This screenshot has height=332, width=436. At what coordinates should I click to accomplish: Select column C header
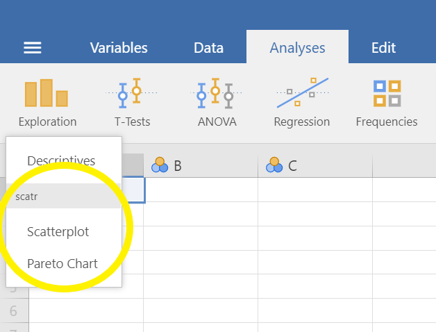pos(315,165)
